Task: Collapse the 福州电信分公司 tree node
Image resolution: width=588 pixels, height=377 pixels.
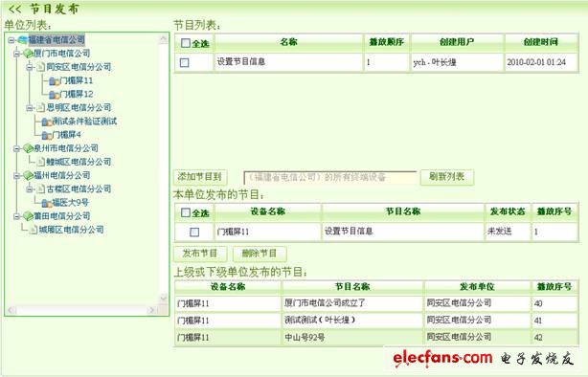Action: [x=16, y=175]
